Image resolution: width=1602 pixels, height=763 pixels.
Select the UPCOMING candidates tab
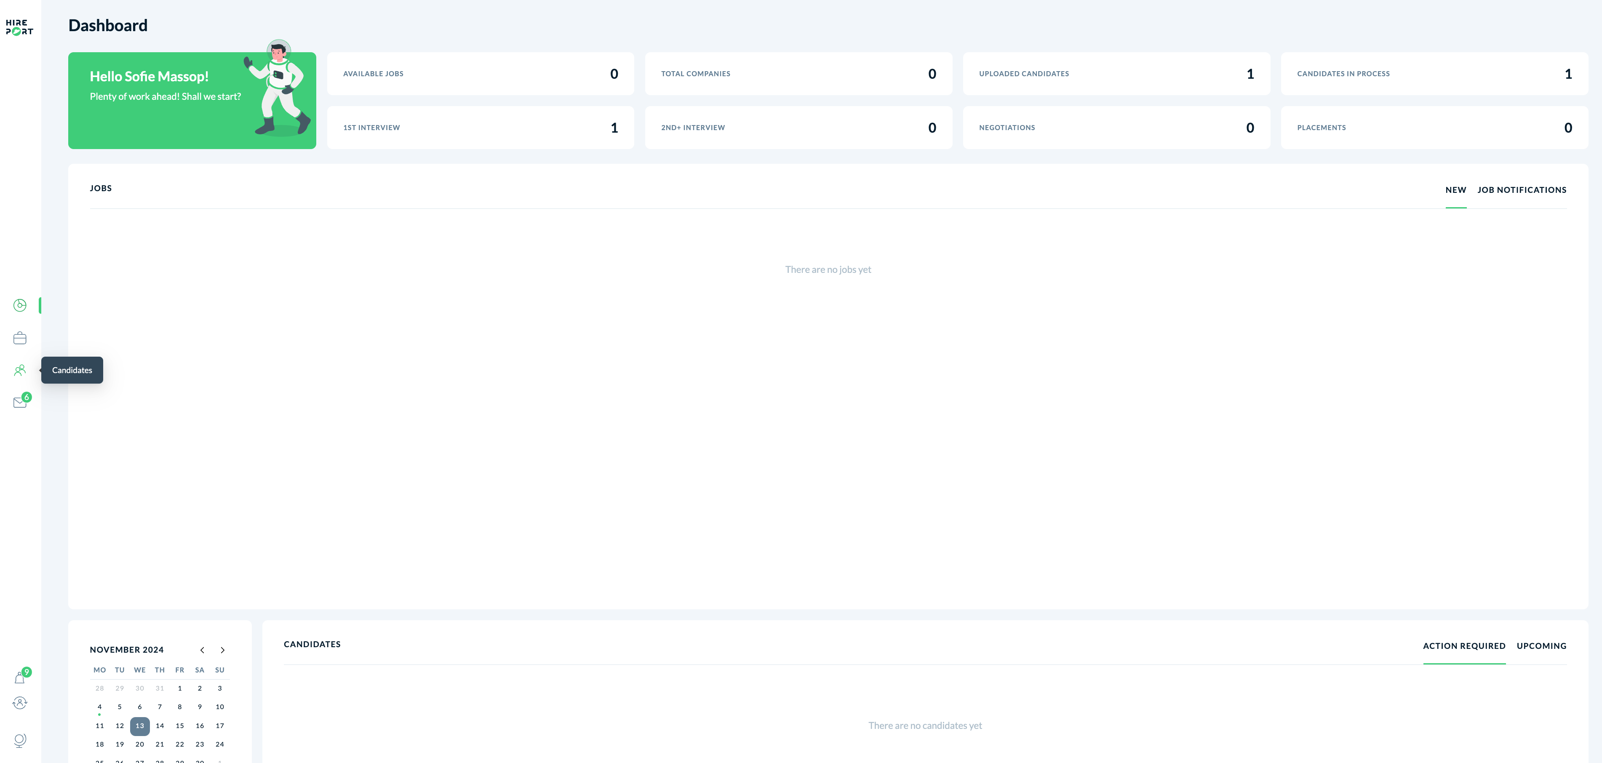click(1541, 646)
